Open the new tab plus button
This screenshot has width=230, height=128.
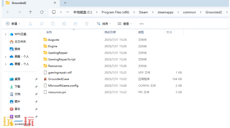coord(65,3)
